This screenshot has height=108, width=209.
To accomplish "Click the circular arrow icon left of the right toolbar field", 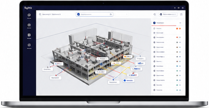I will [155, 14].
